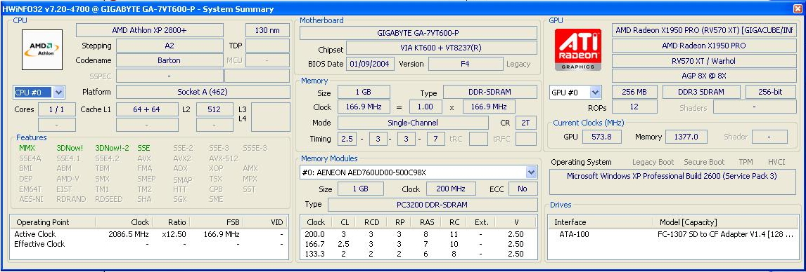
Task: Click the AMD Athlon CPU logo
Action: tap(42, 50)
